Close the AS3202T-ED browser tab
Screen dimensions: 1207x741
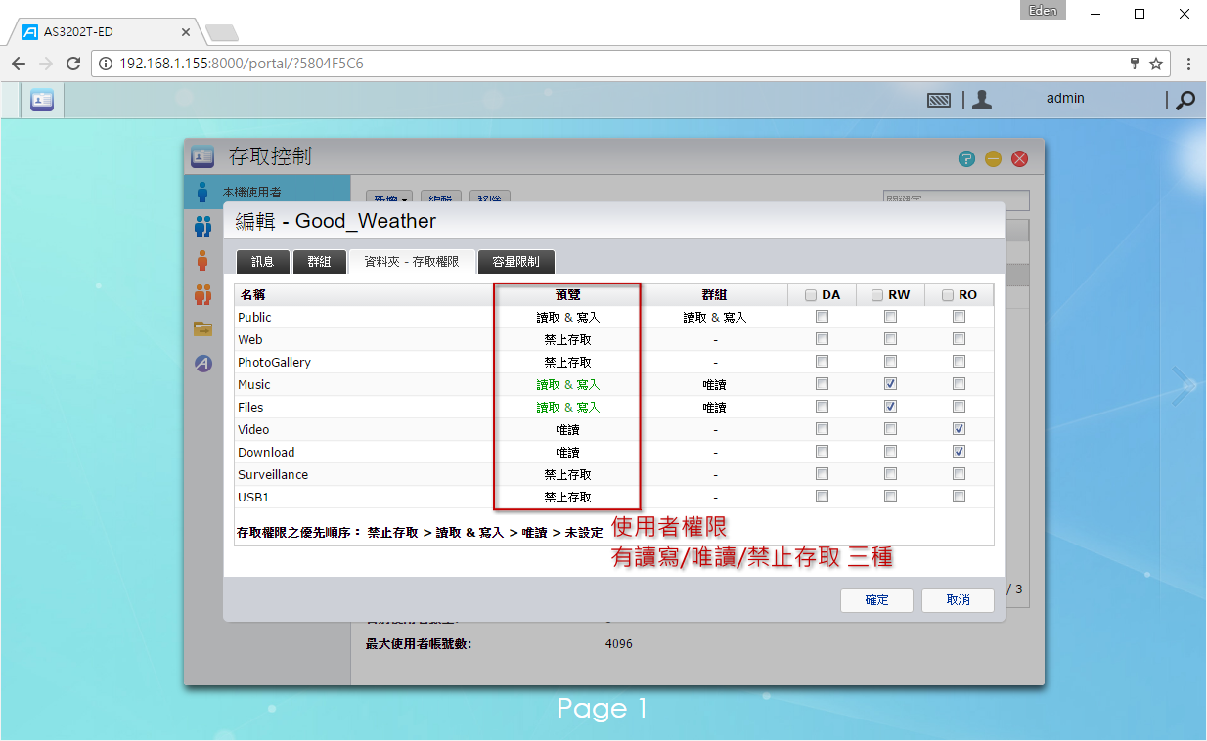(186, 32)
